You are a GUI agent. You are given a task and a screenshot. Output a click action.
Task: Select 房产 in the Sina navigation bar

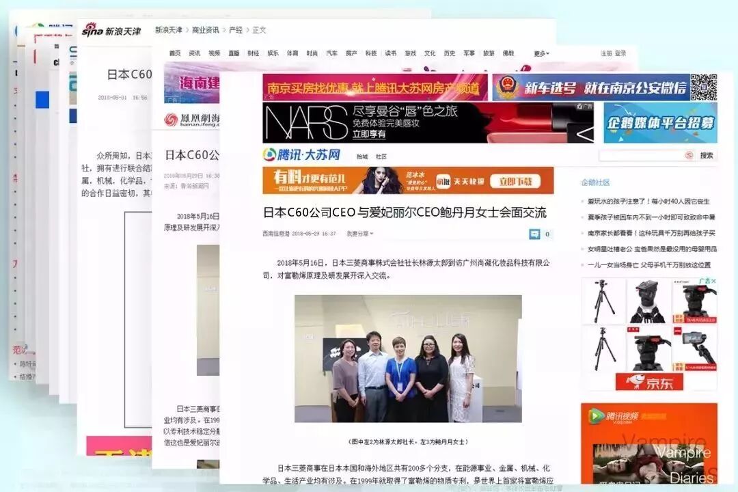click(x=351, y=53)
